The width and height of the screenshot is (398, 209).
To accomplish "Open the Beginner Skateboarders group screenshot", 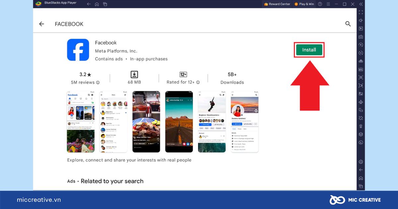I will pyautogui.click(x=212, y=122).
